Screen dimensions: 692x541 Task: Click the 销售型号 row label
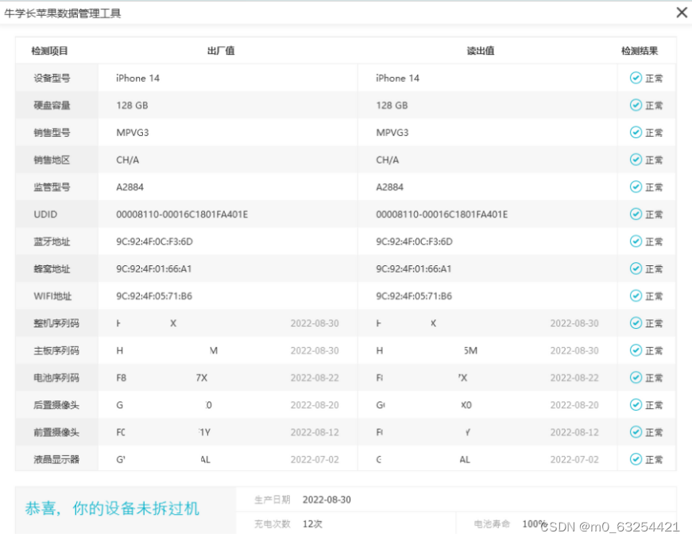click(52, 133)
